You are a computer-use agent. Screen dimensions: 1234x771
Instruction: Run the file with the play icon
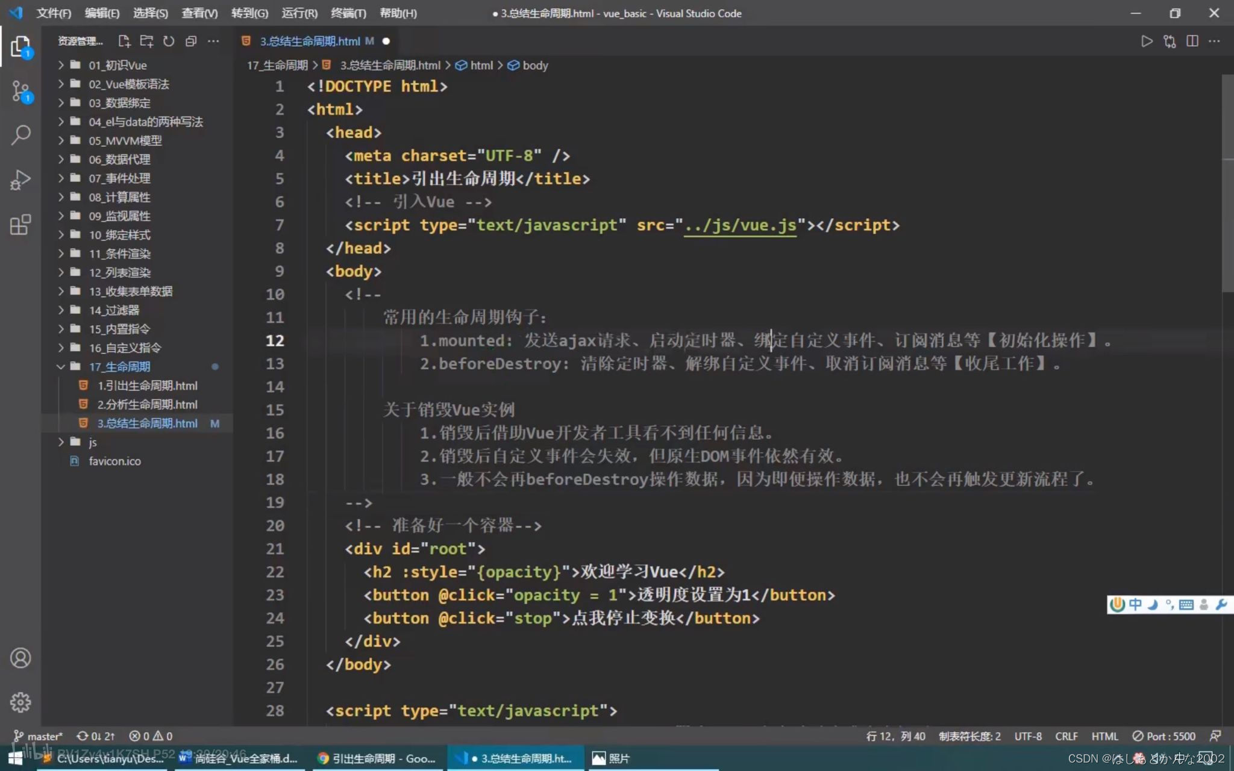[1147, 41]
